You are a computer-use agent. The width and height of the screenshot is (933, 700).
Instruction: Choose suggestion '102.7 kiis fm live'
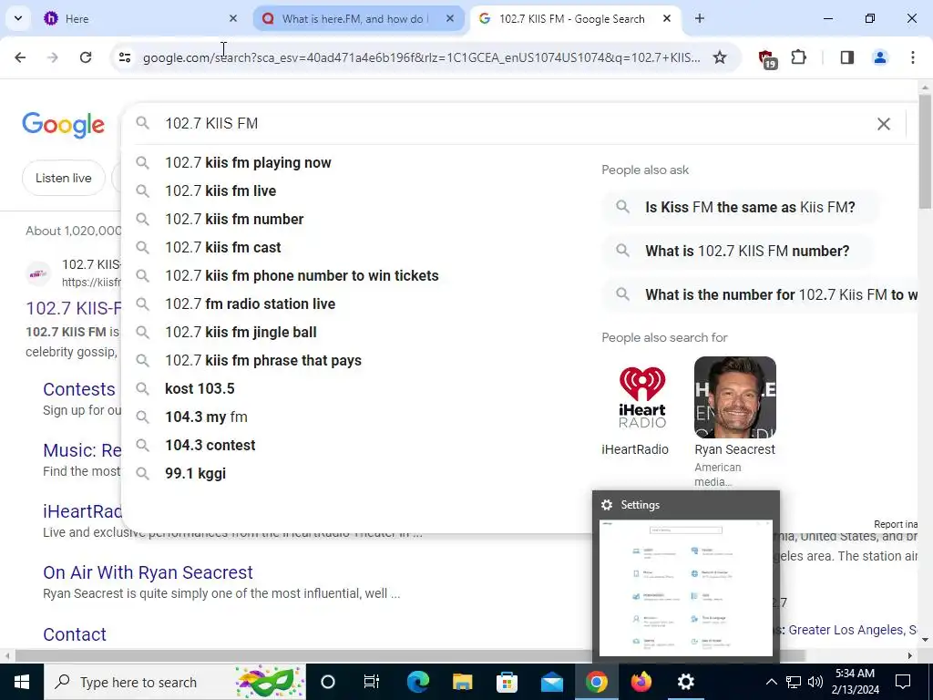(x=220, y=190)
